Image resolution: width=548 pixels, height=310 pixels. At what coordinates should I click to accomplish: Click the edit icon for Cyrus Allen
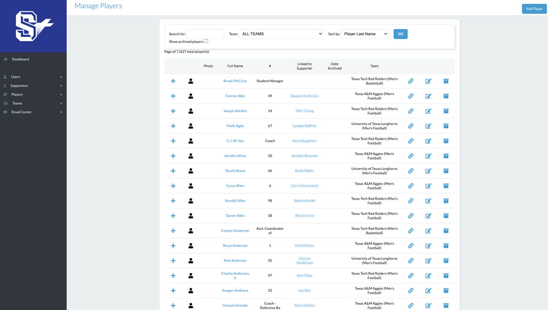(x=428, y=186)
